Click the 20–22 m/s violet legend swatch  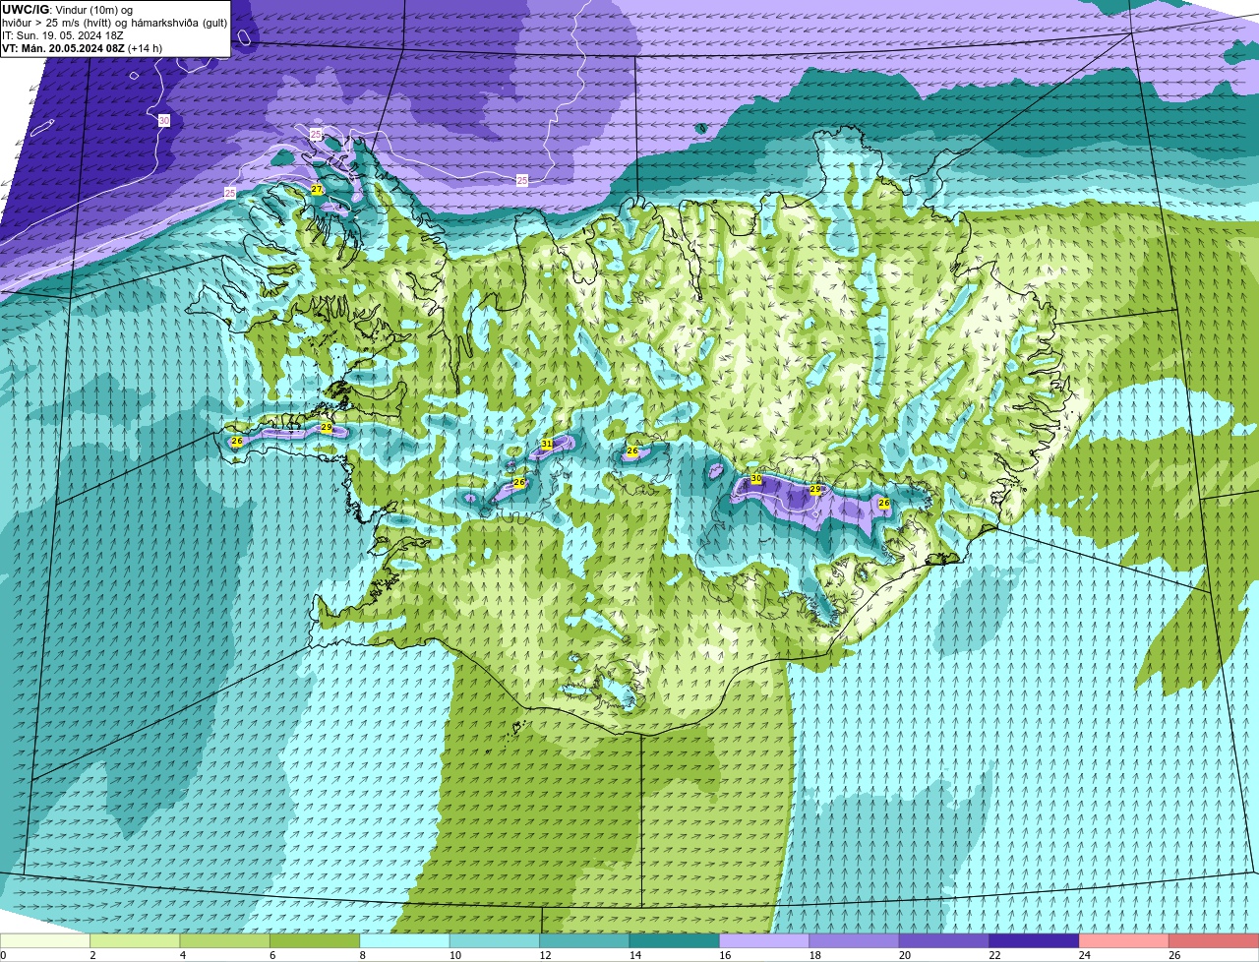pyautogui.click(x=944, y=940)
